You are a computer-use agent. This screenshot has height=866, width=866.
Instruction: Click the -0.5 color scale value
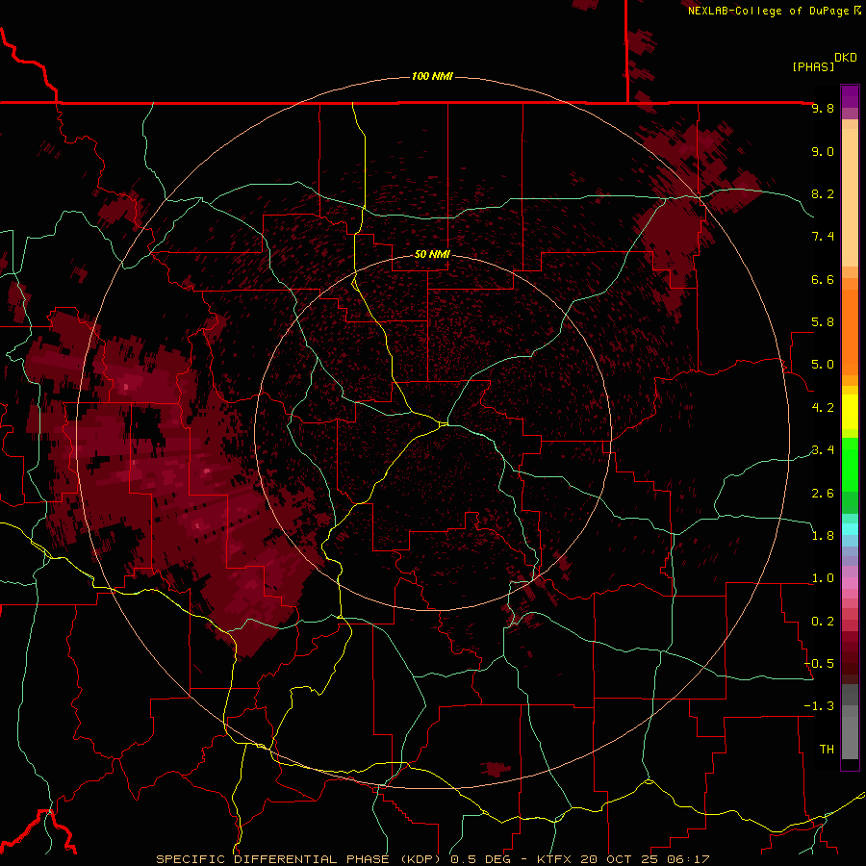(819, 664)
